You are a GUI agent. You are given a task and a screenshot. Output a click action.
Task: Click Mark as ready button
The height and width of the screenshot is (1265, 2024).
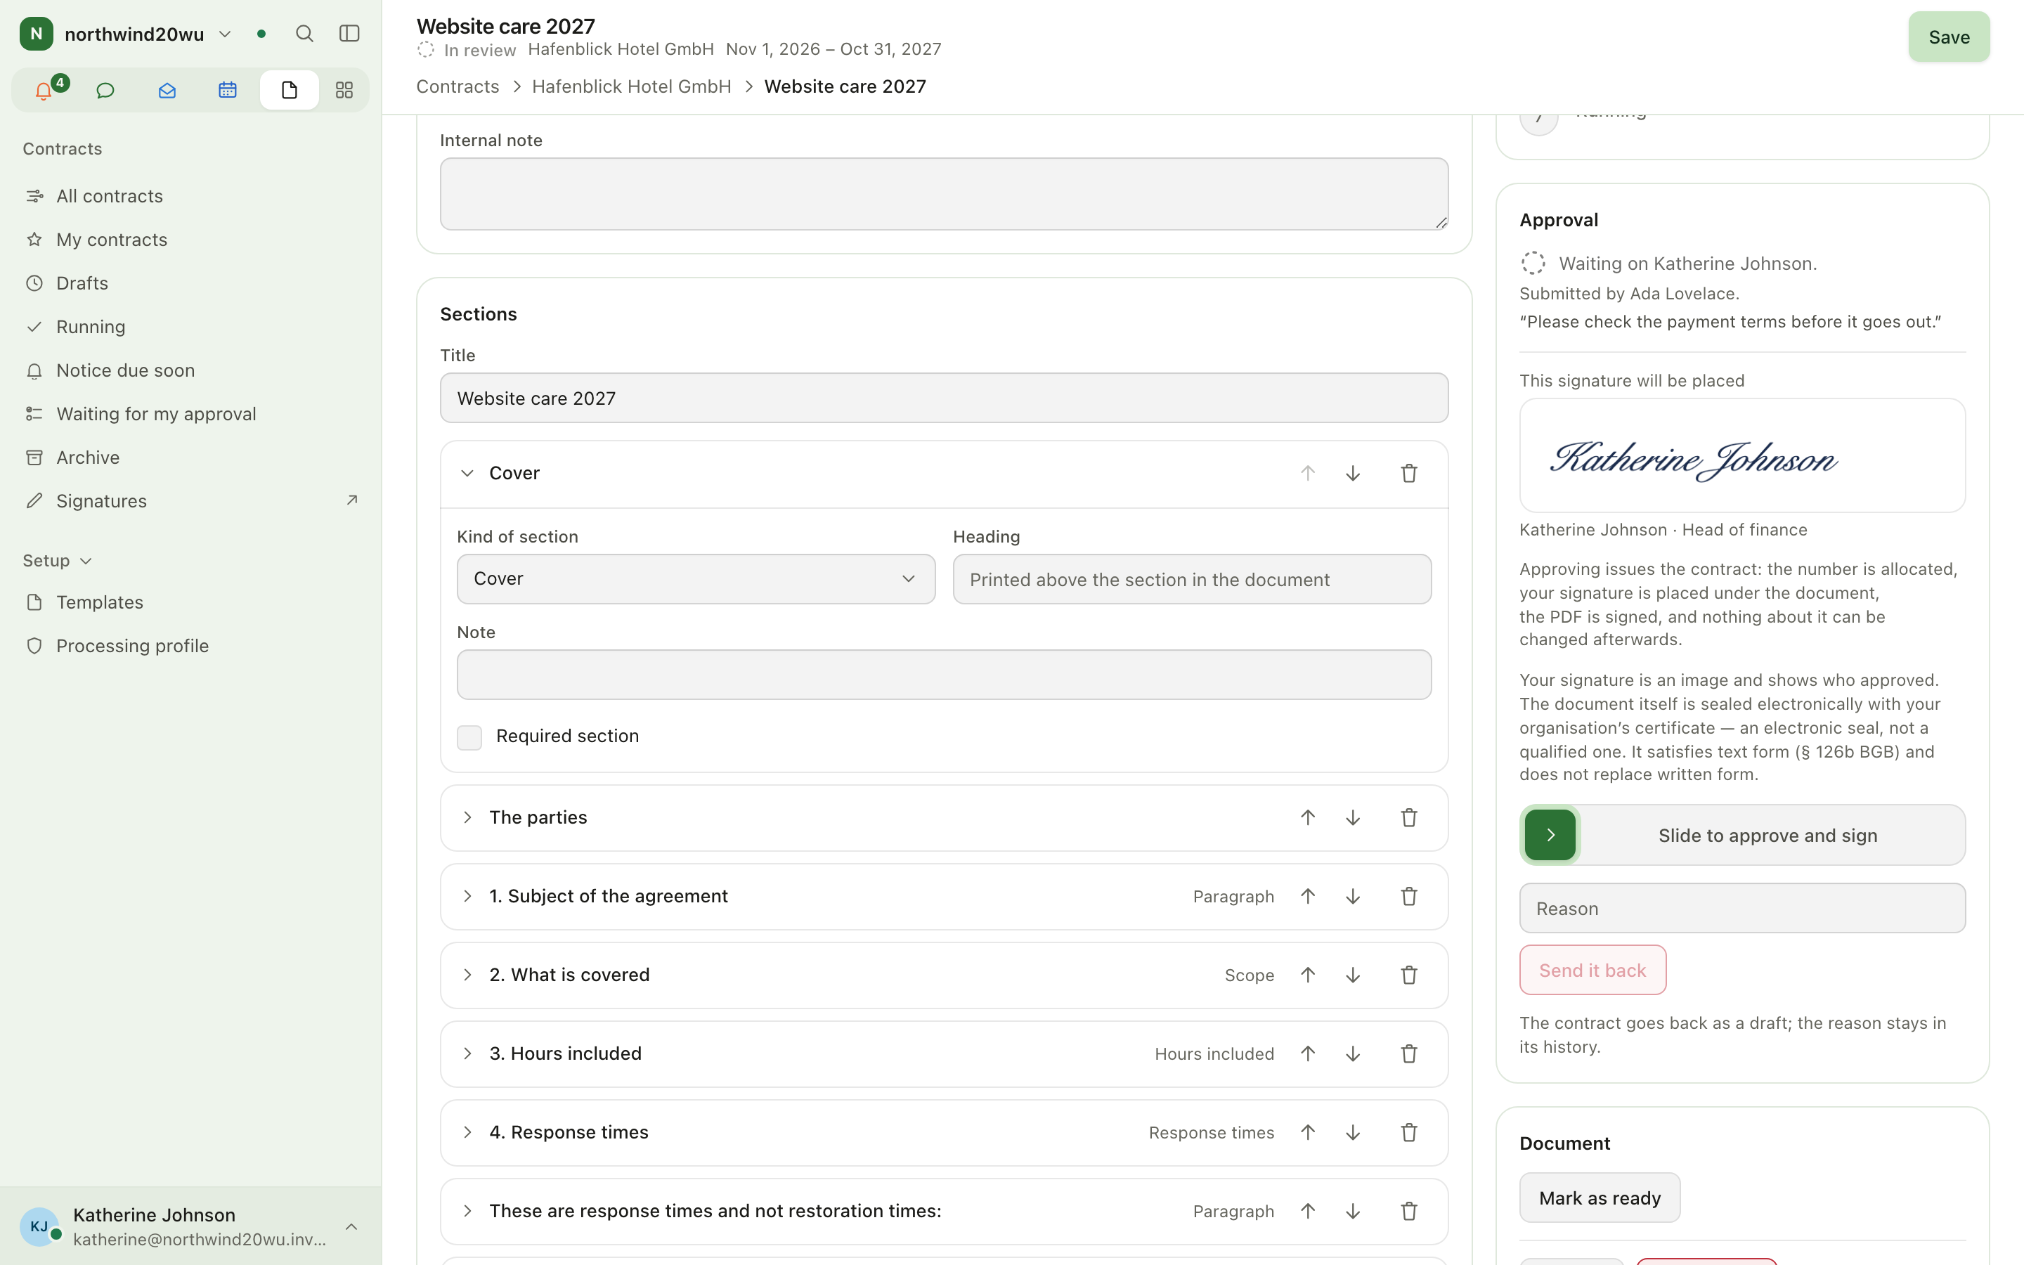(1599, 1198)
